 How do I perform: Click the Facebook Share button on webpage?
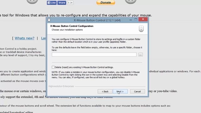click(x=62, y=3)
